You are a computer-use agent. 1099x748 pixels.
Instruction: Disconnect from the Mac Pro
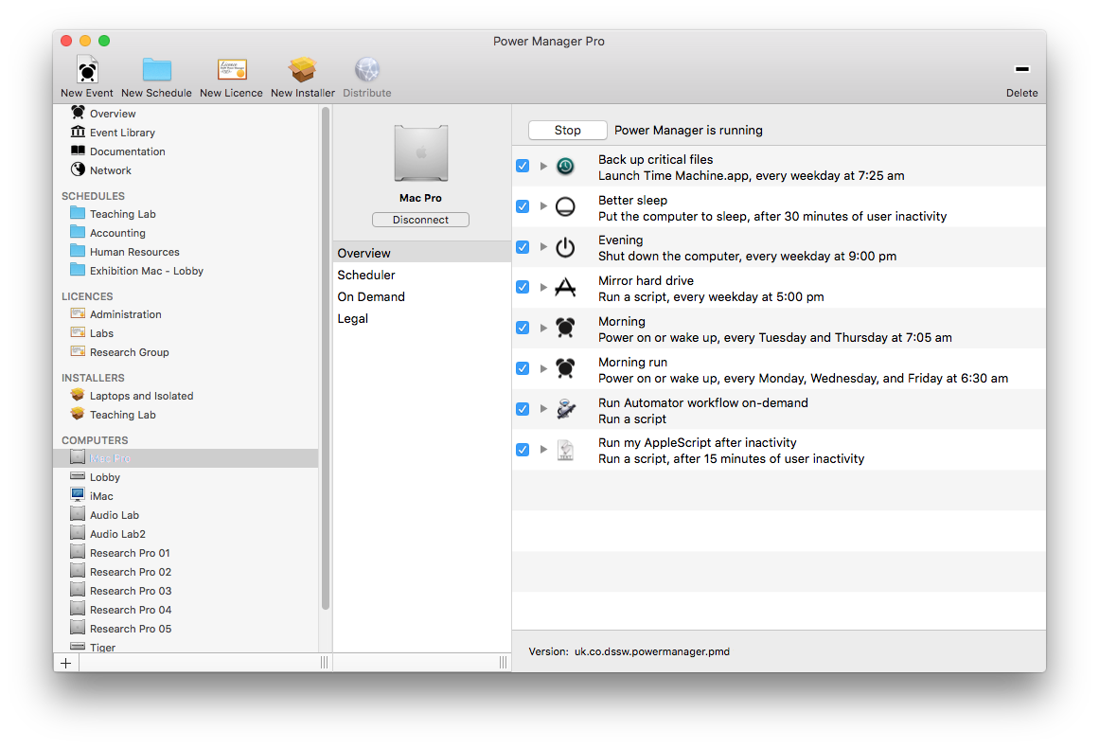click(420, 220)
